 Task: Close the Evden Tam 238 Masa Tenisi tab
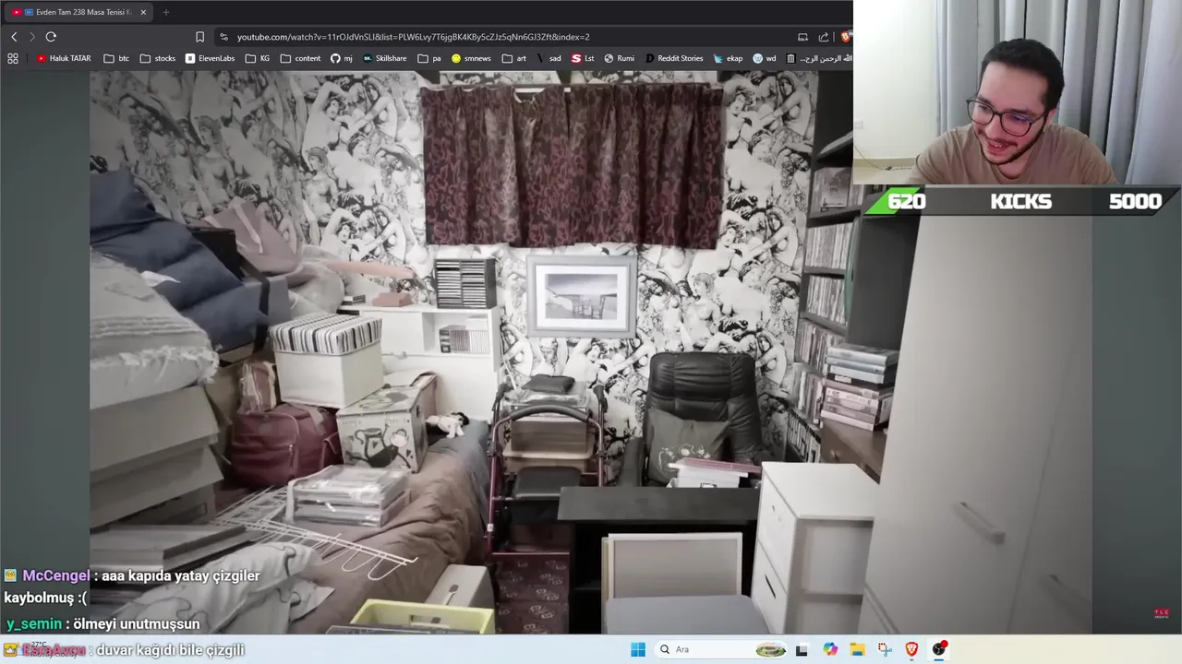click(143, 12)
